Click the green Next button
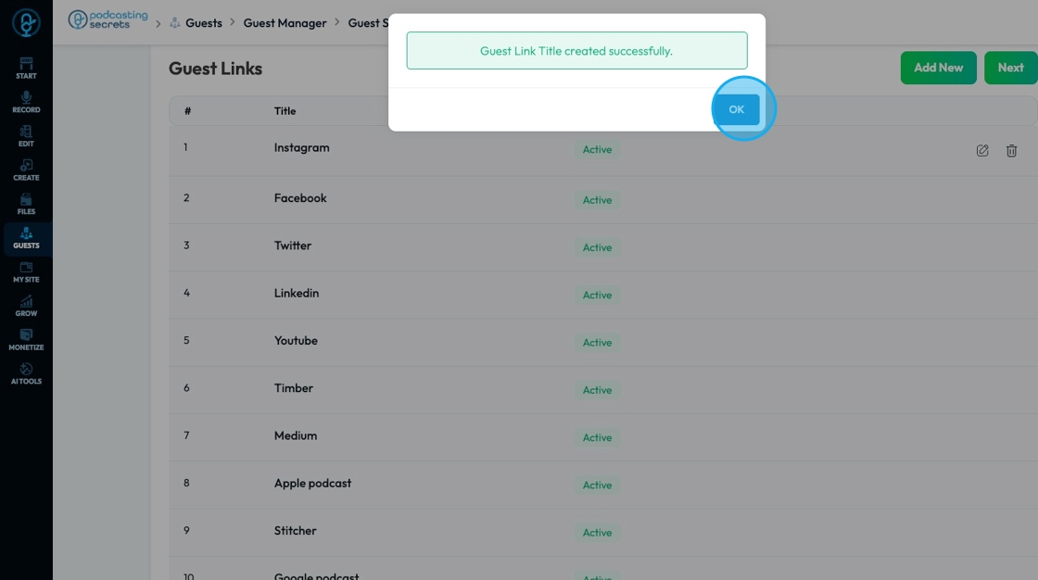The width and height of the screenshot is (1038, 580). click(1011, 68)
